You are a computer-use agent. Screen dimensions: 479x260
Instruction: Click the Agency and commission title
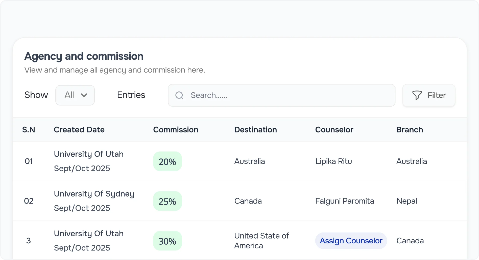pos(84,56)
